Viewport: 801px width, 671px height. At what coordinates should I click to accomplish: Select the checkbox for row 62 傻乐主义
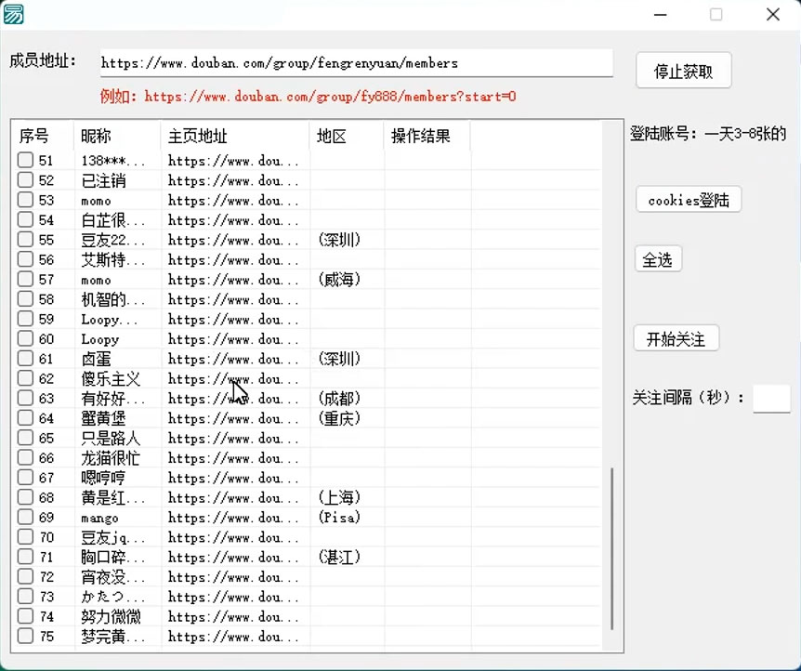coord(25,378)
